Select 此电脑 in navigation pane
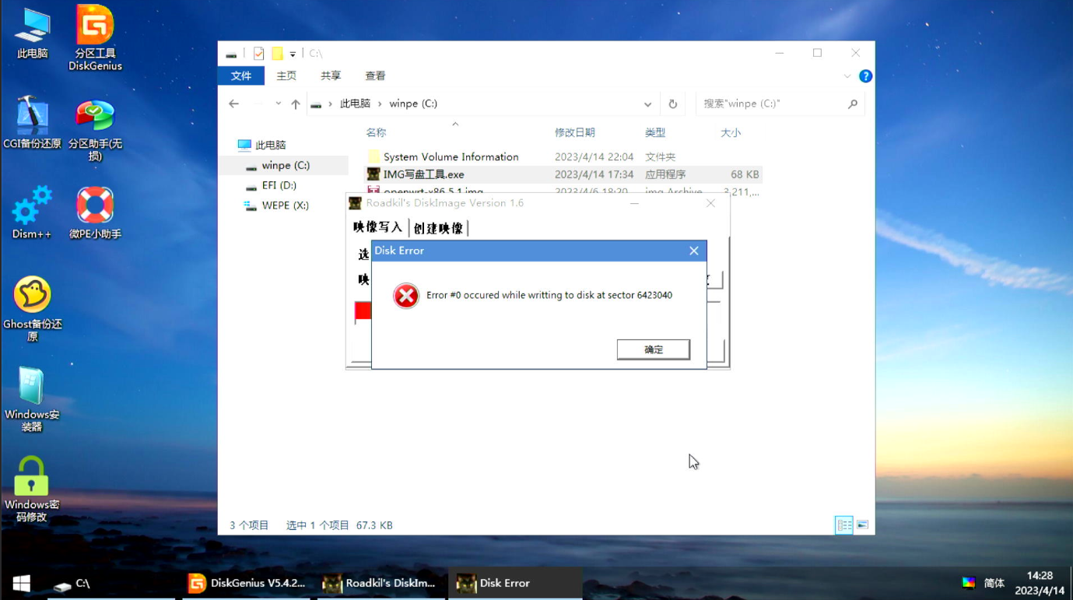 pyautogui.click(x=262, y=145)
